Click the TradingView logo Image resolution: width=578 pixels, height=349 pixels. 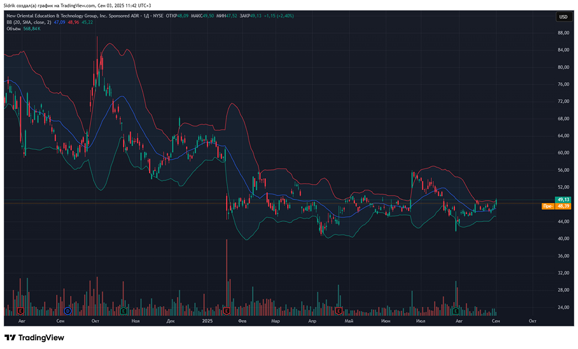click(x=34, y=337)
